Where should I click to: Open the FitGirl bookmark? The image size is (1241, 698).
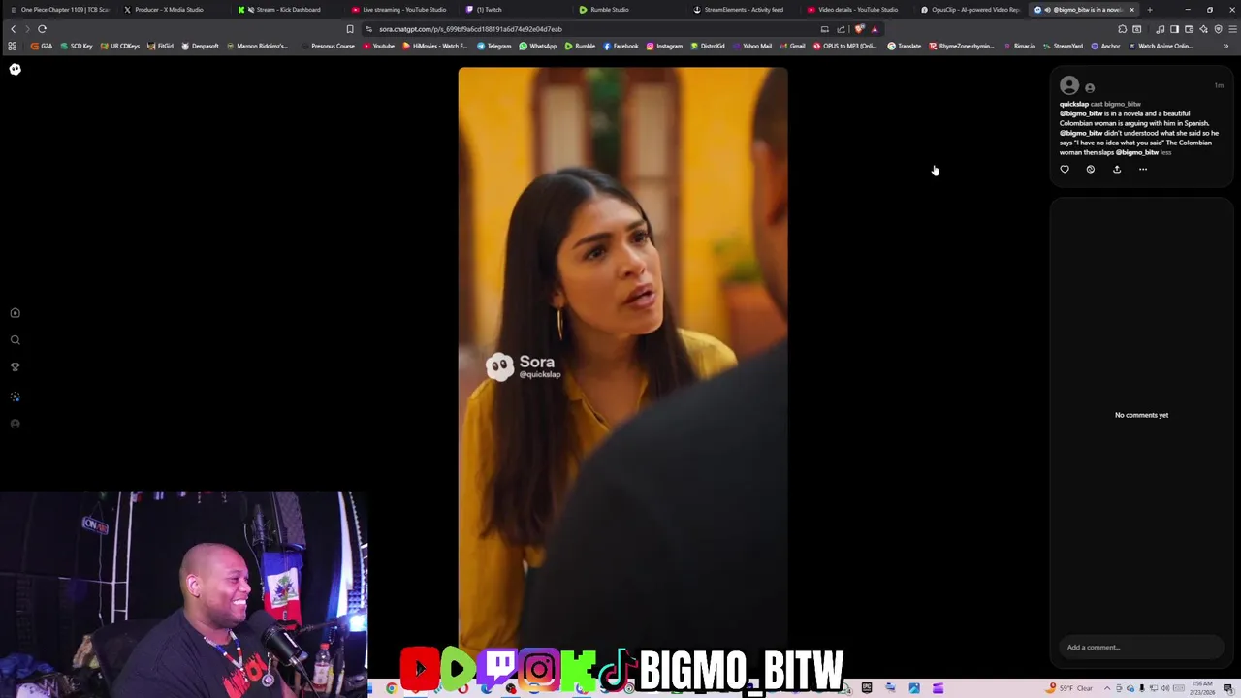[x=160, y=46]
